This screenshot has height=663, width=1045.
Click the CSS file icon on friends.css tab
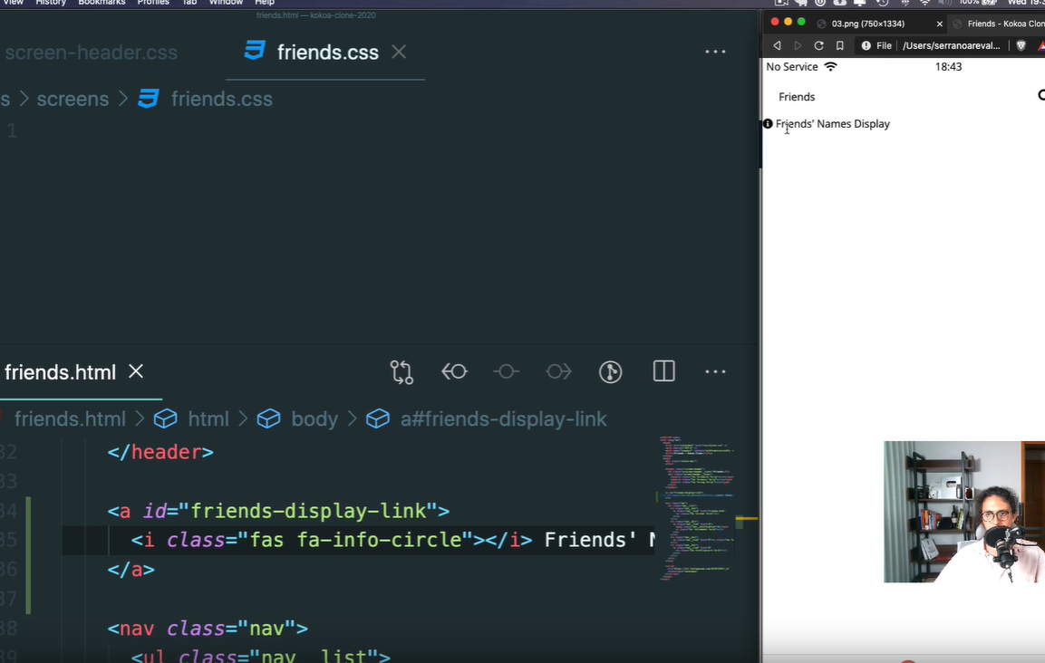click(x=255, y=51)
